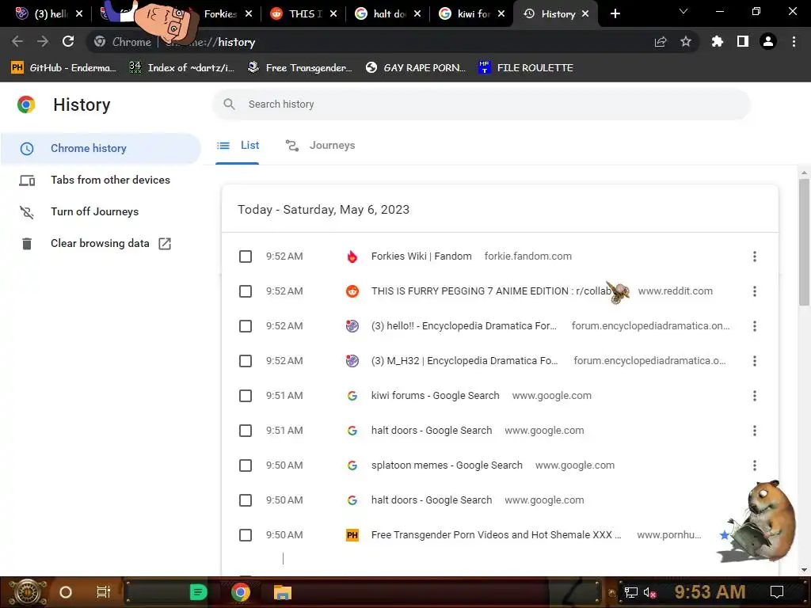Viewport: 811px width, 608px height.
Task: Open actions menu for (3) M_H32 entry
Action: (755, 361)
